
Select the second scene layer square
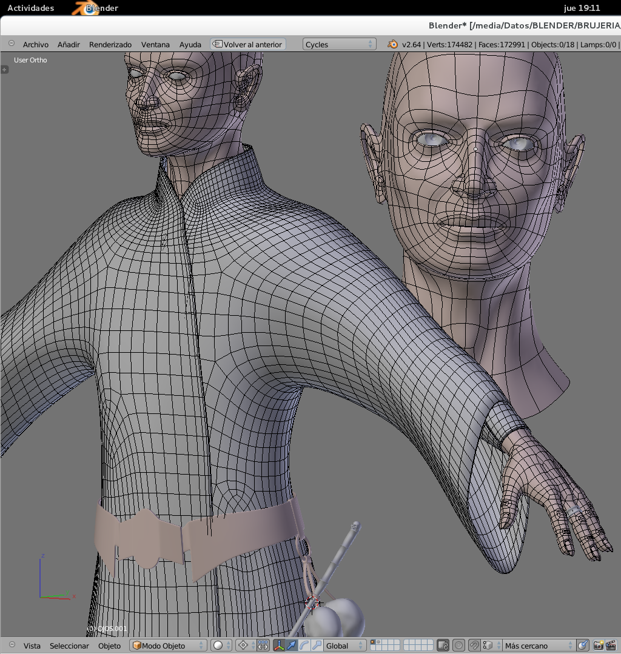point(380,642)
